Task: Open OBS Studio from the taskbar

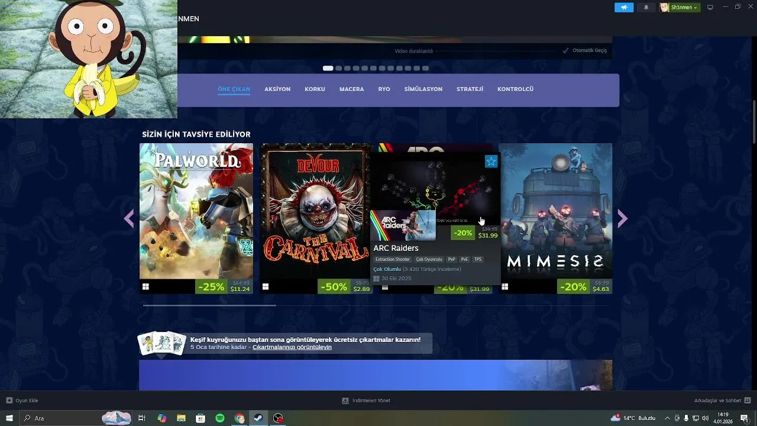Action: 278,418
